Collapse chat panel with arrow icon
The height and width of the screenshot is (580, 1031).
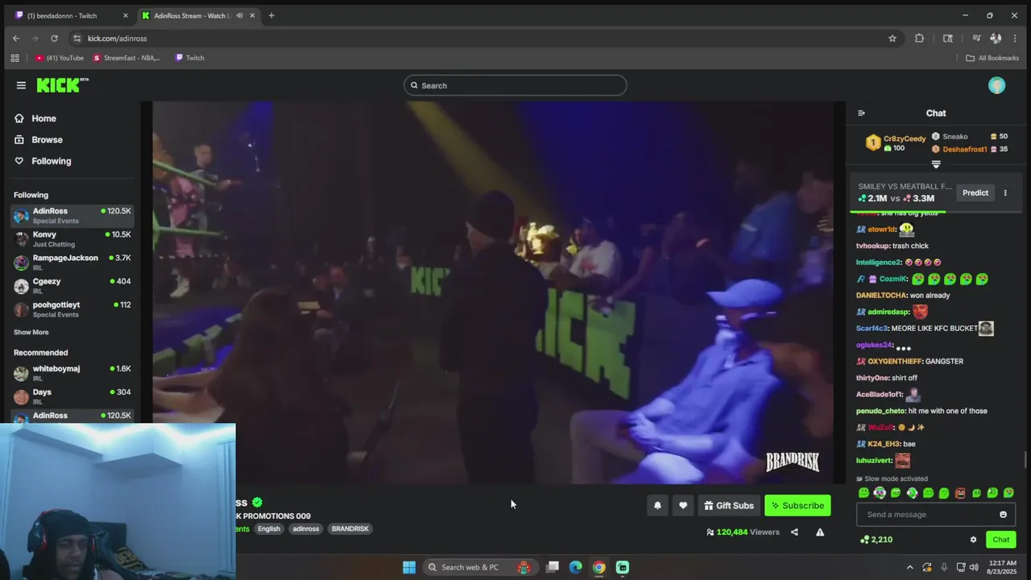coord(861,114)
